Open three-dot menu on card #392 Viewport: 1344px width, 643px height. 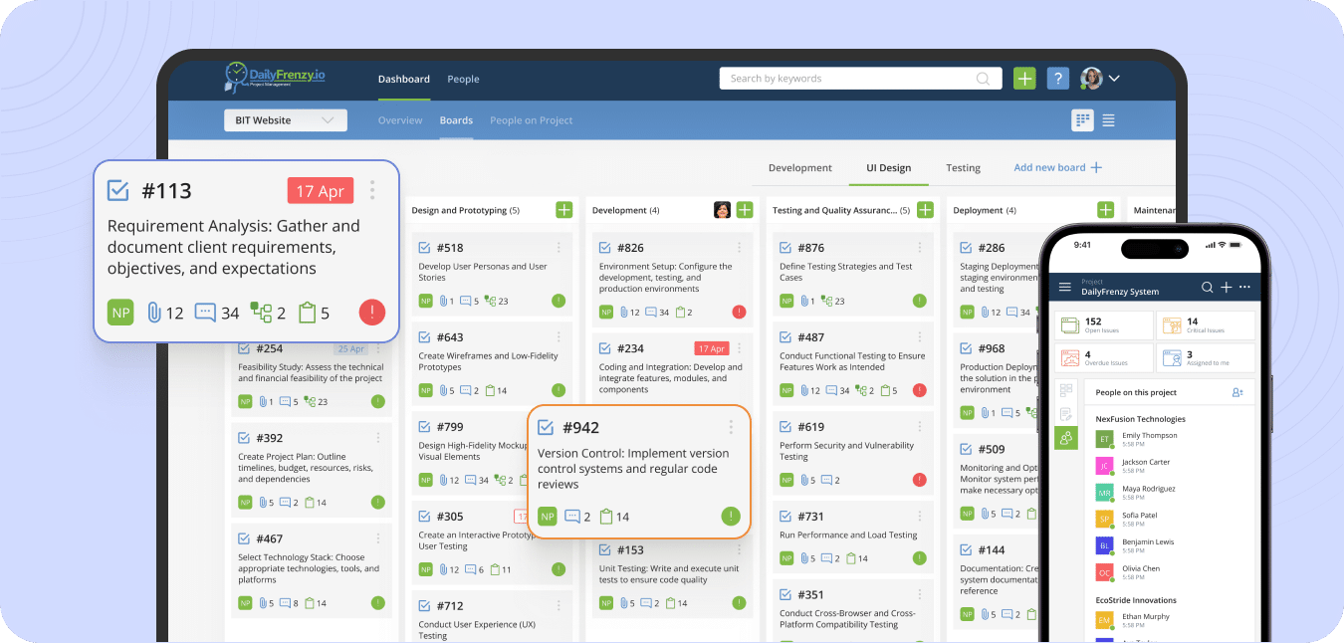coord(378,438)
